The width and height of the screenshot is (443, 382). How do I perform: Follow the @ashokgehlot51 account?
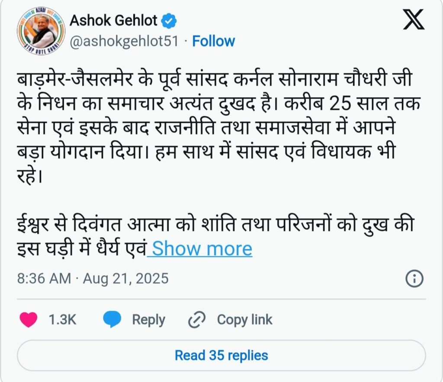click(213, 41)
